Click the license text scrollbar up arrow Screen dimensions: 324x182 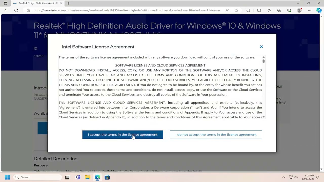click(264, 57)
